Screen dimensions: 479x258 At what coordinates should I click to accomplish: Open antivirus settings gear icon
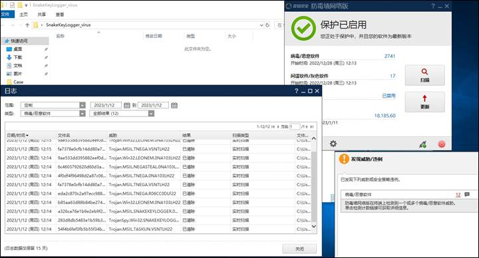[x=333, y=144]
